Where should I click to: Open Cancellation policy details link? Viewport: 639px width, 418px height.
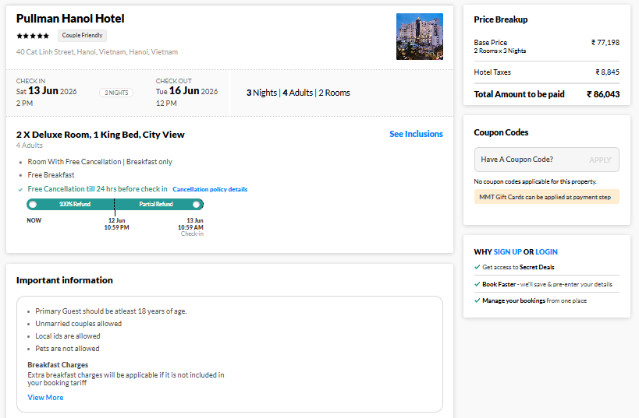pyautogui.click(x=210, y=189)
